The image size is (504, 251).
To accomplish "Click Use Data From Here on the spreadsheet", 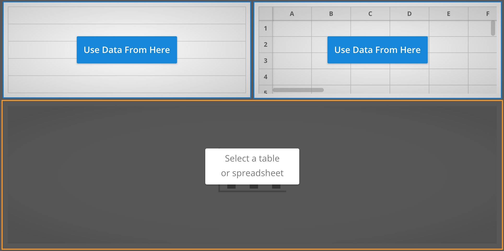I will point(377,50).
